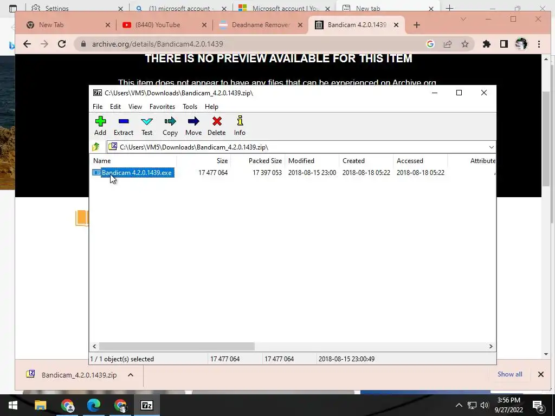The width and height of the screenshot is (555, 416).
Task: Click the Delete red X icon
Action: (217, 126)
